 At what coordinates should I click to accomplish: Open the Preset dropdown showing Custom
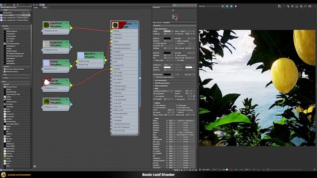pyautogui.click(x=187, y=31)
